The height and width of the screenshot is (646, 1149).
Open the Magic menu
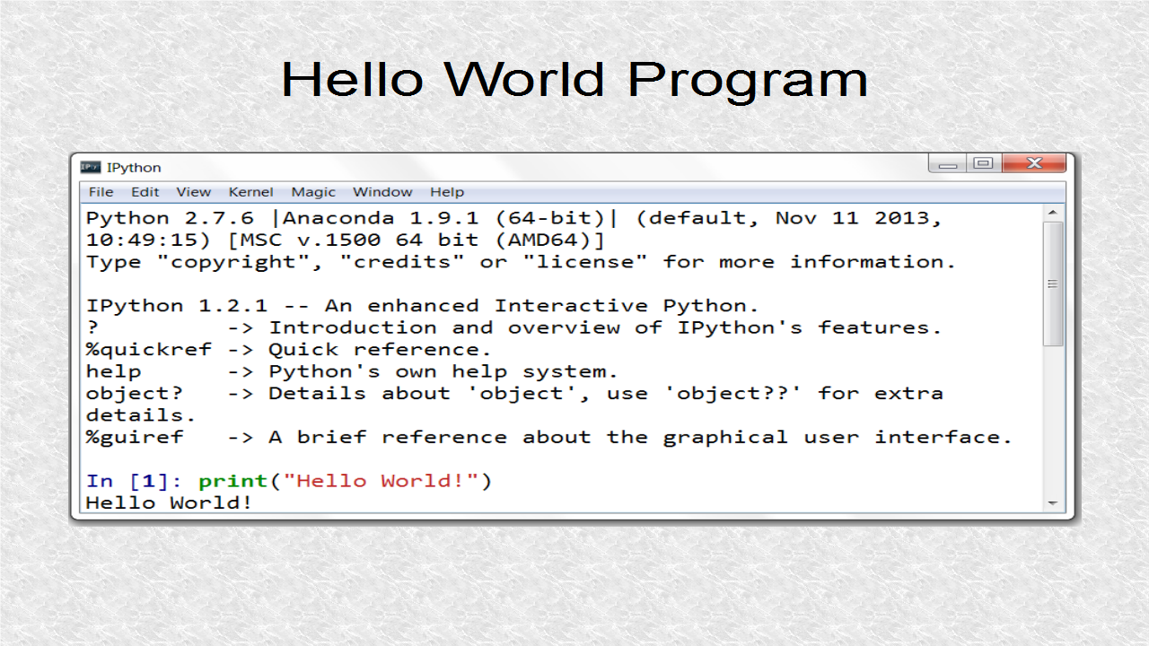(x=312, y=191)
